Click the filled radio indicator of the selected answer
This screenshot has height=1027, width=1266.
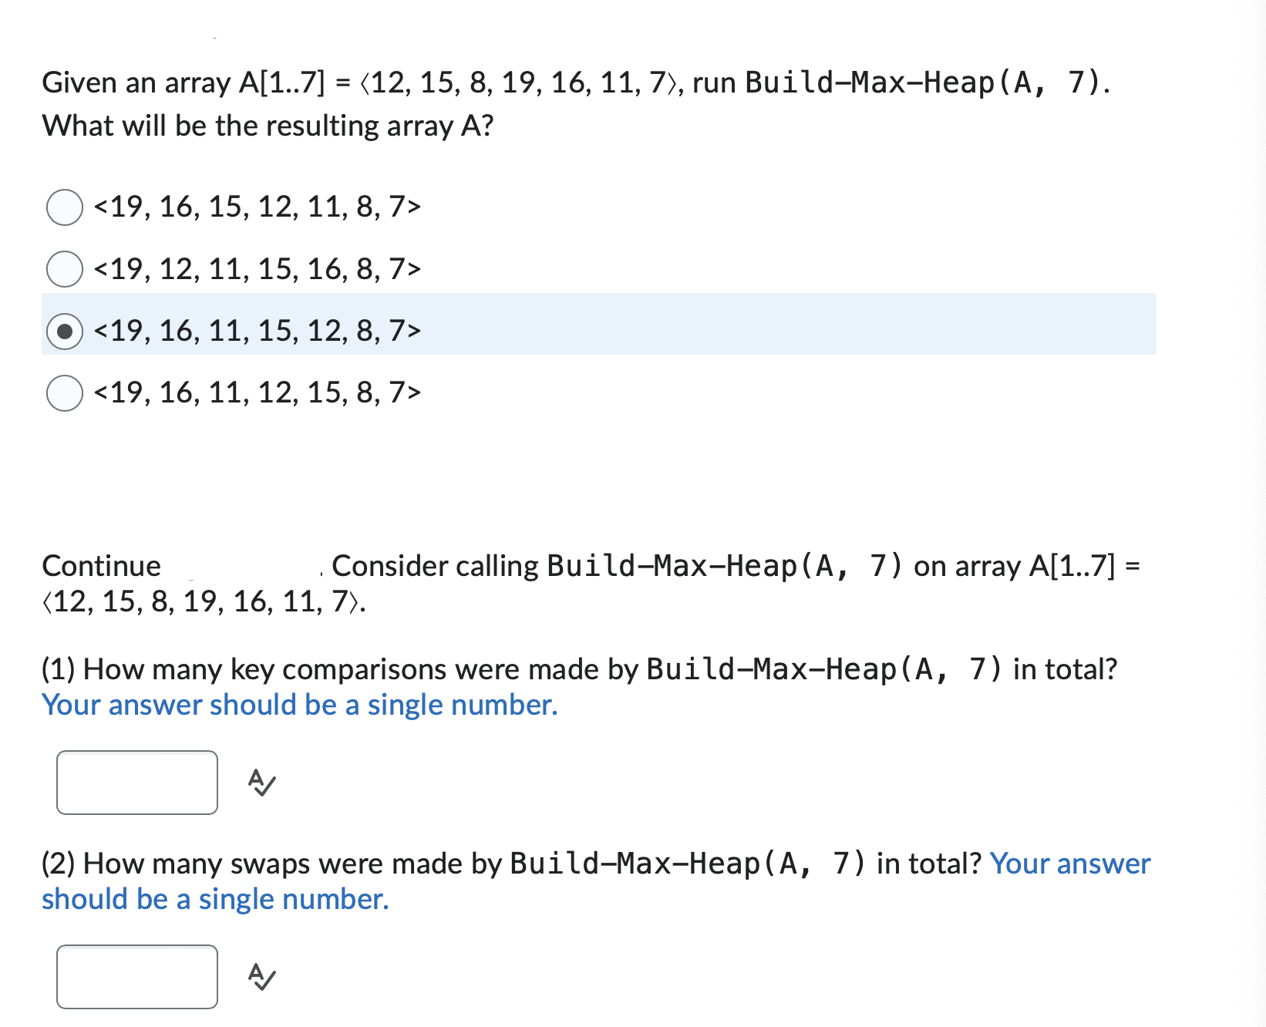tap(65, 332)
